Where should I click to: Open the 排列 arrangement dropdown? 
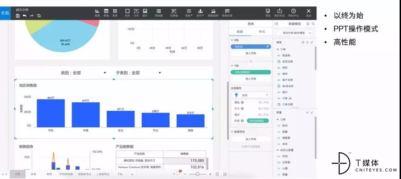[x=200, y=13]
